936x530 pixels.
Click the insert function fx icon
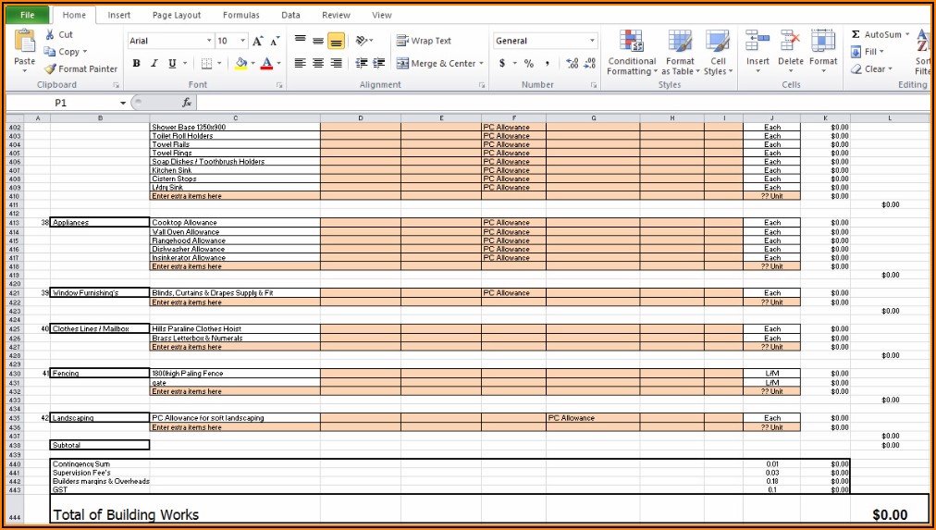[x=186, y=103]
